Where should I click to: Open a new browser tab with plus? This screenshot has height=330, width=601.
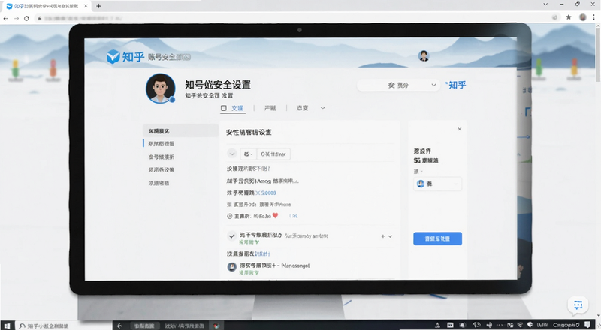pos(98,6)
